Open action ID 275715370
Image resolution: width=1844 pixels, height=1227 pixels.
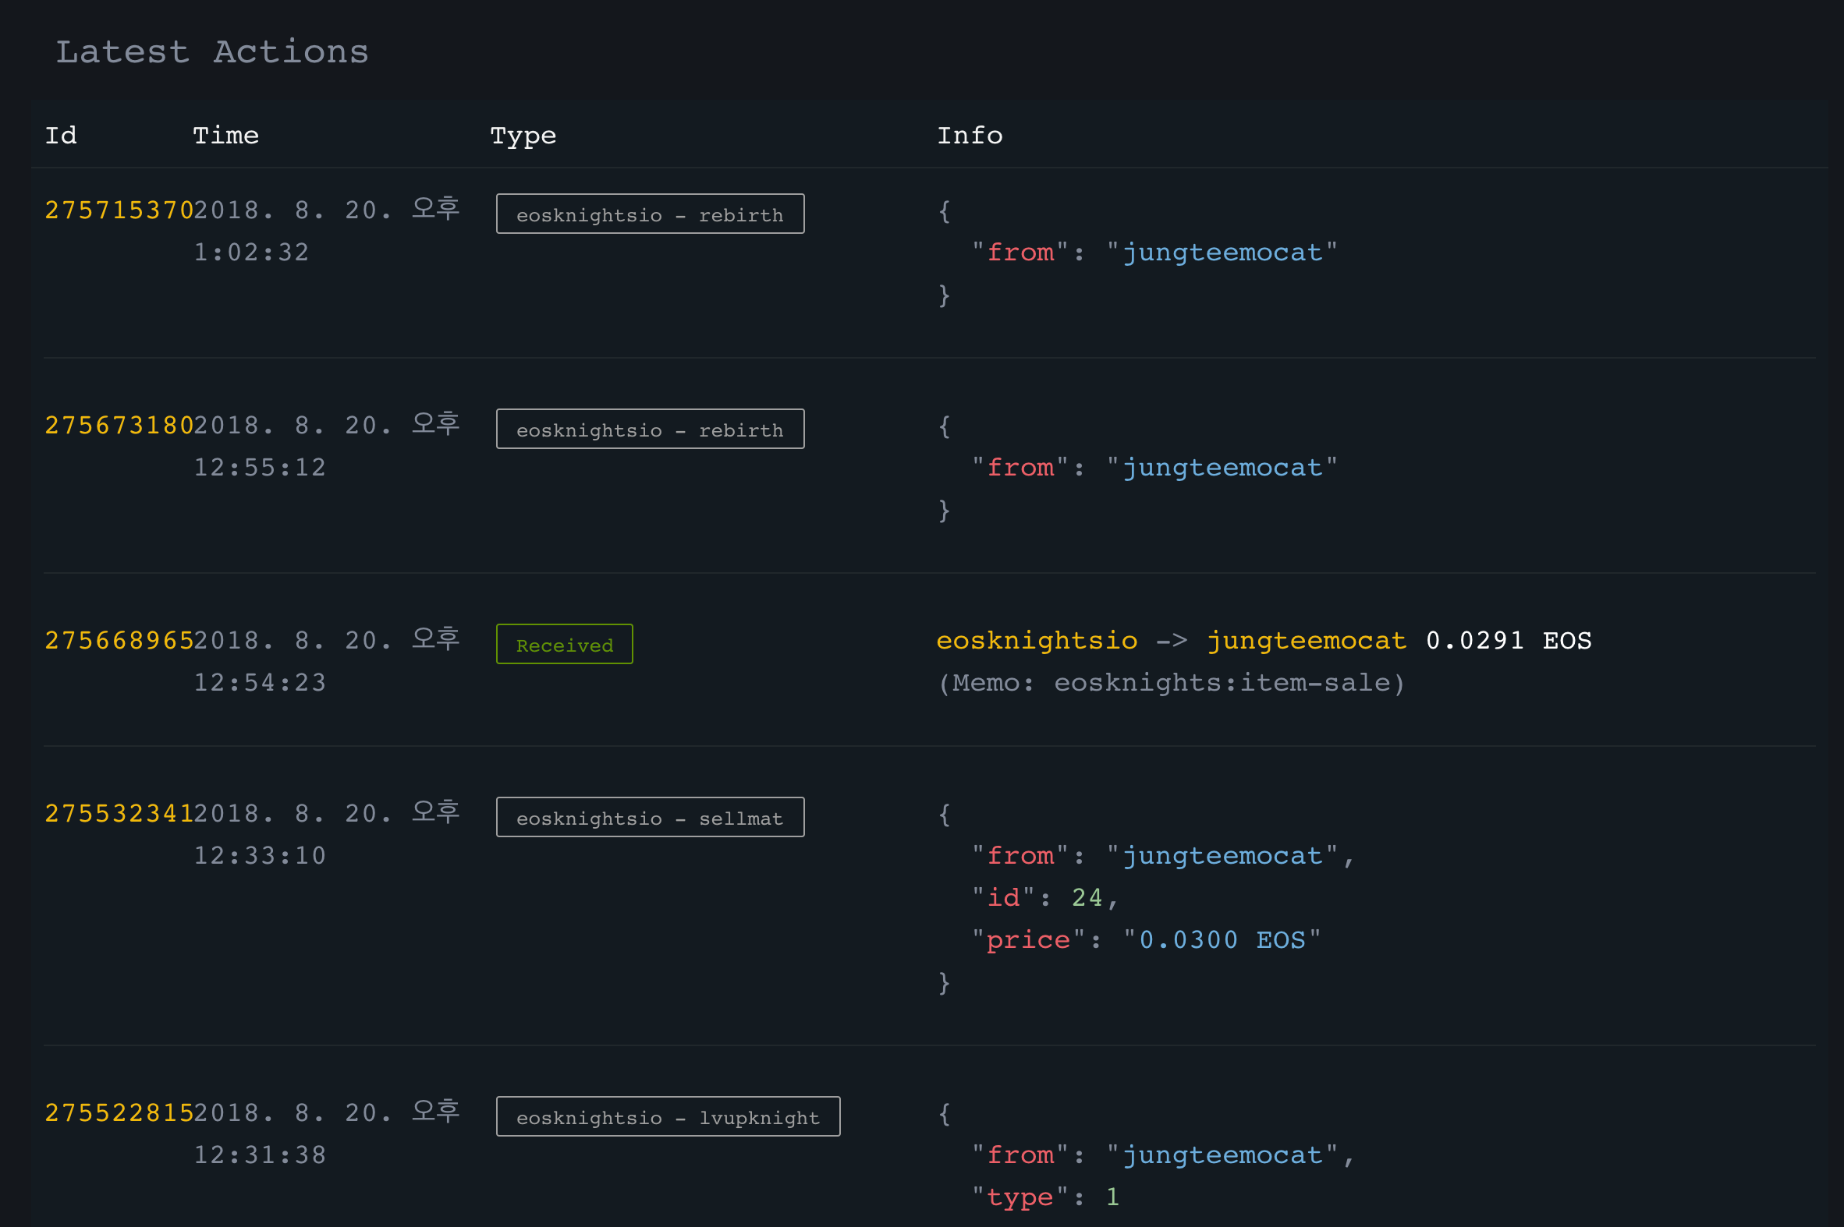point(119,210)
